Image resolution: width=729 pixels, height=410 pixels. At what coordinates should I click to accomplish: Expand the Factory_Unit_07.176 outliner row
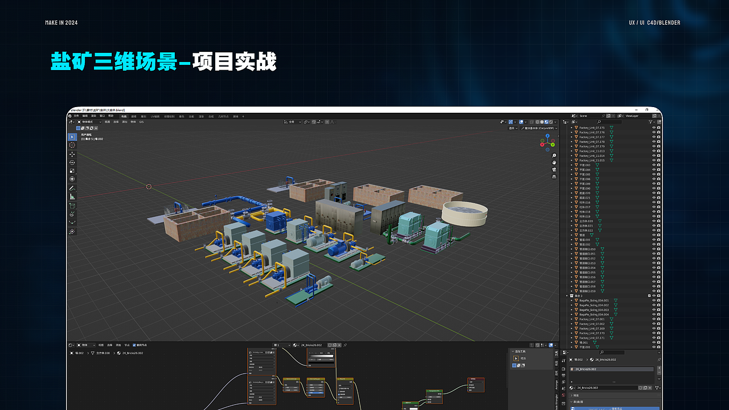571,132
